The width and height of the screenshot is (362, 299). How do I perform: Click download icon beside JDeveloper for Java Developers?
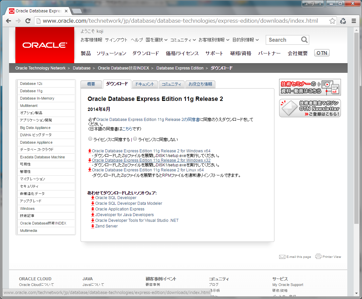(93, 215)
